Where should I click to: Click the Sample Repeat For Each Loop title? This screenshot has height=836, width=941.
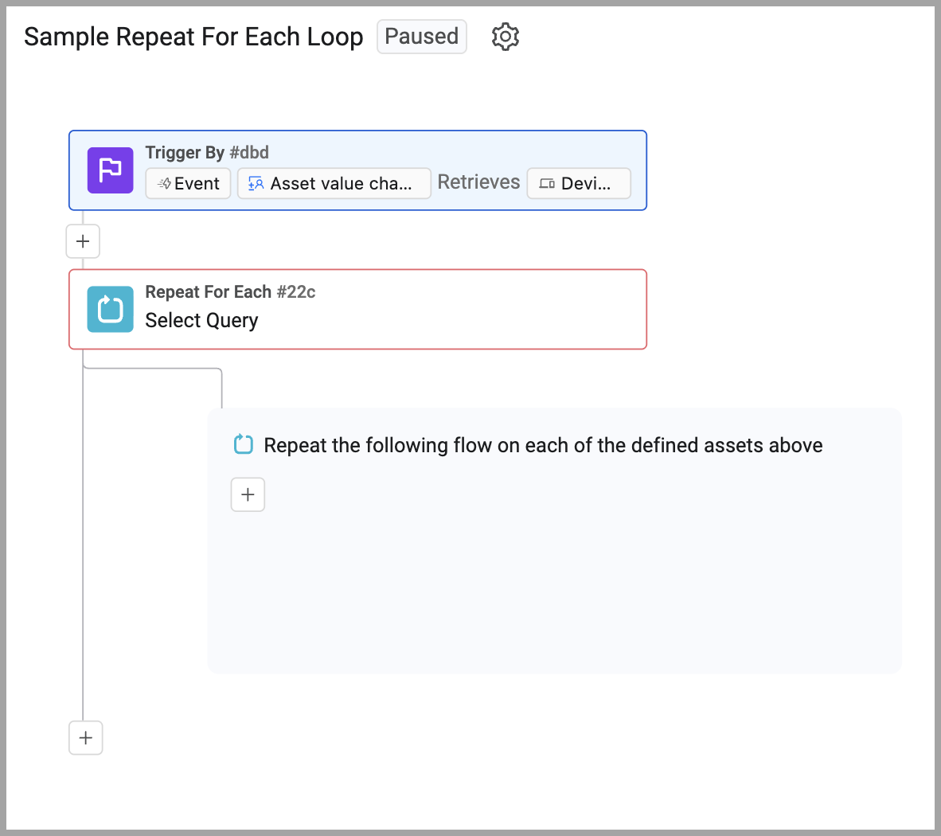(193, 36)
